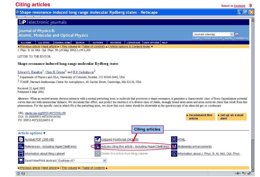Click the filing cabinet information icon
Image resolution: width=260 pixels, height=177 pixels.
(x=21, y=153)
